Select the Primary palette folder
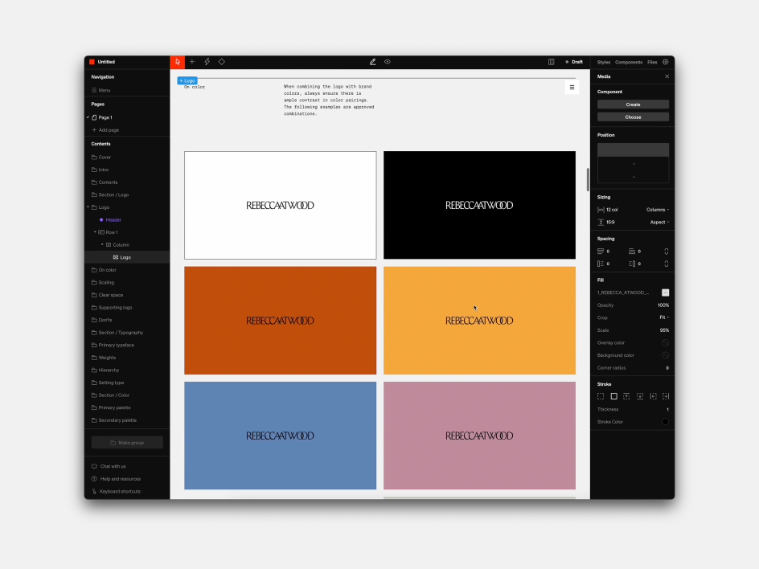The width and height of the screenshot is (759, 569). pos(114,407)
